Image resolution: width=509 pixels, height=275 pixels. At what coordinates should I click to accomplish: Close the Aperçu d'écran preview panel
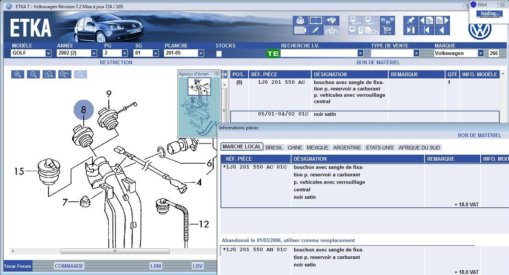point(217,74)
